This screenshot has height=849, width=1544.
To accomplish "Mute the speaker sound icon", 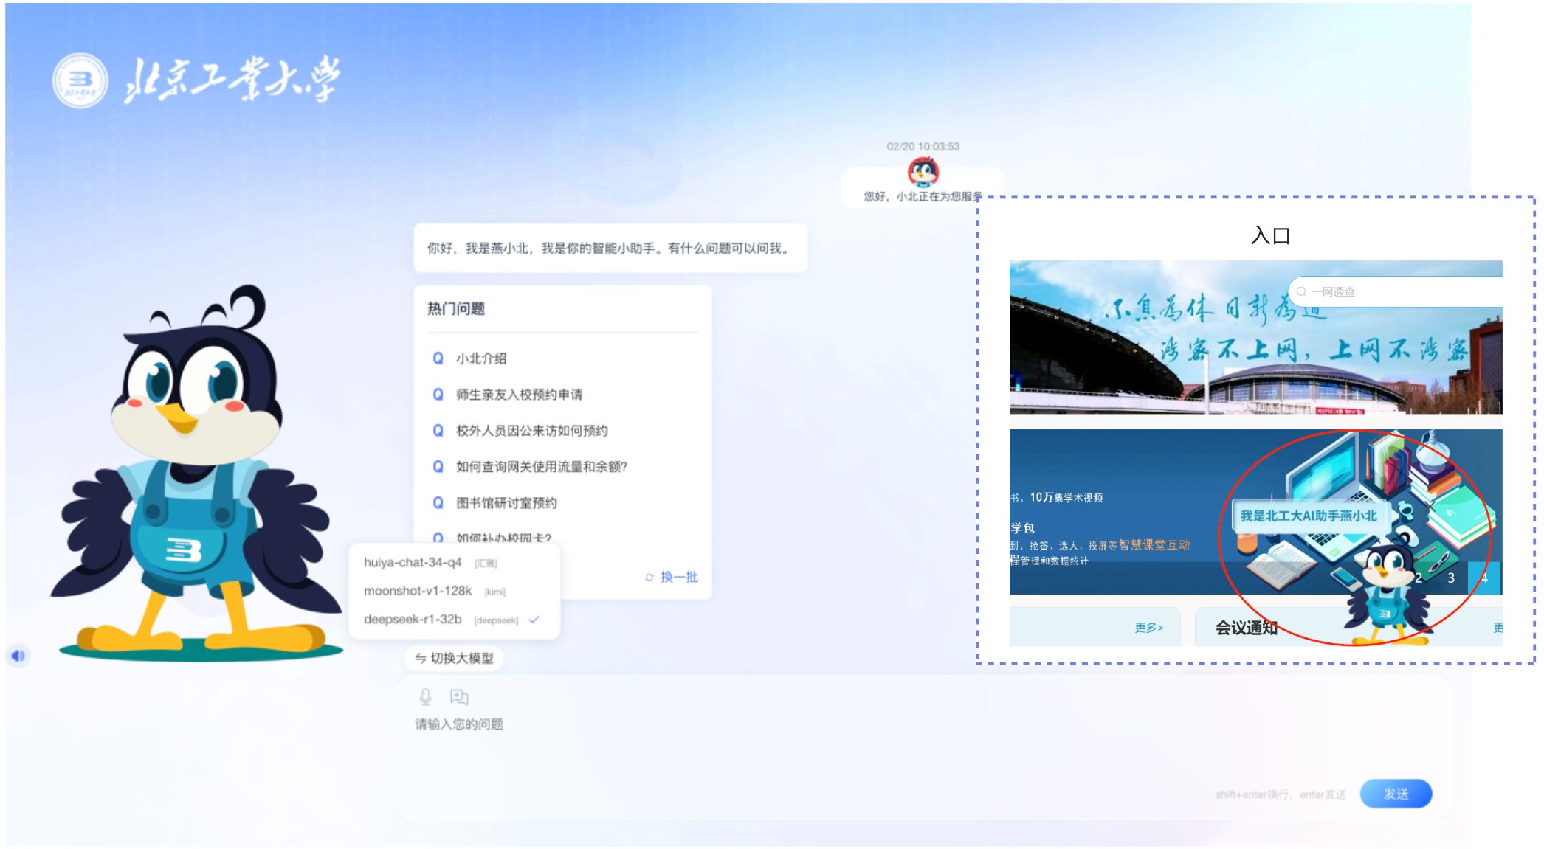I will point(18,656).
